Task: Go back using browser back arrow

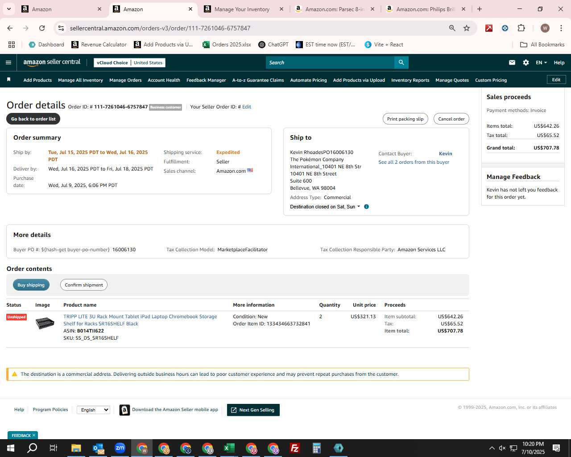Action: tap(10, 28)
